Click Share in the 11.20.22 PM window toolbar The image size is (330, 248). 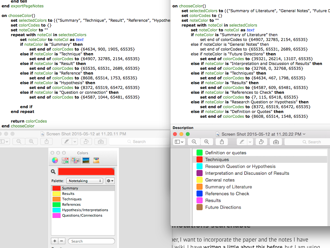[x=222, y=142]
